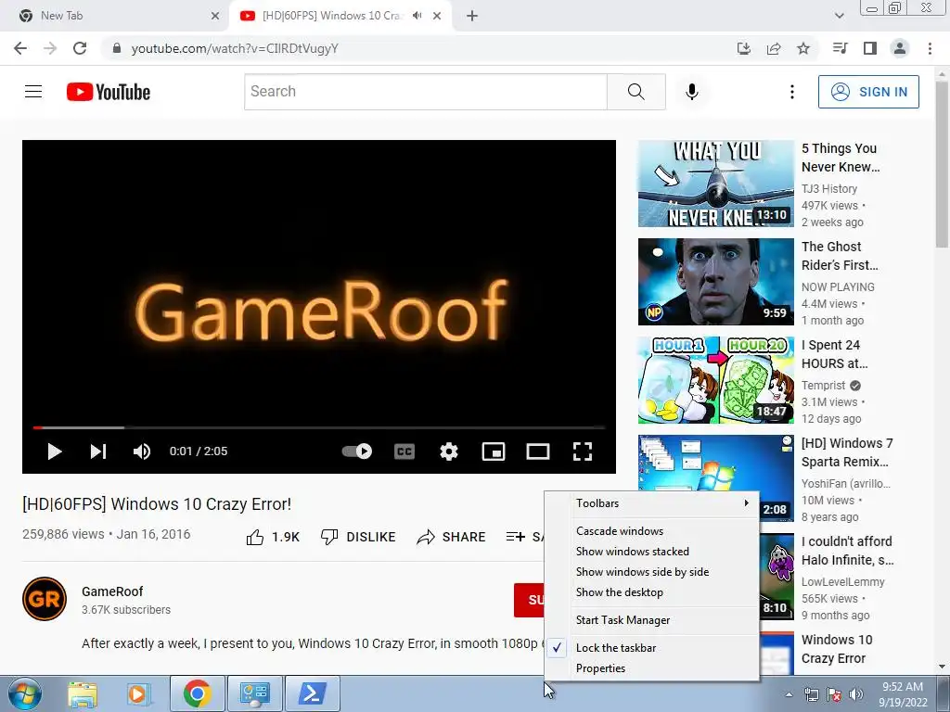Open a new browser tab
This screenshot has height=712, width=950.
click(472, 16)
